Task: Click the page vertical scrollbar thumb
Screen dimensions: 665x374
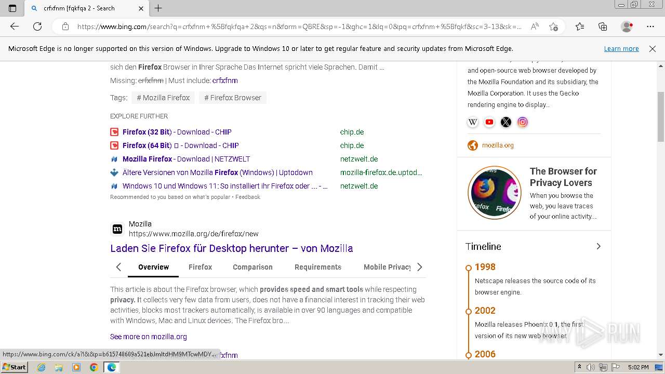Action: coord(661,117)
